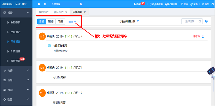Screen dimensions: 217x106
Task: Open the 我的 user profile icon
Action: 203,4
